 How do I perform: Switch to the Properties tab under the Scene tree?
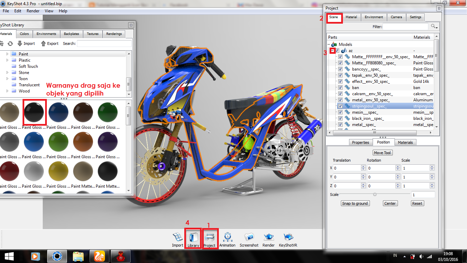point(361,142)
